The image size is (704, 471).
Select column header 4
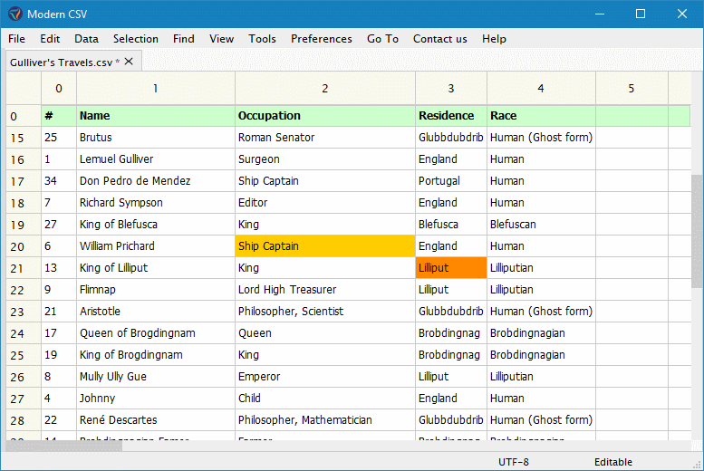point(541,89)
